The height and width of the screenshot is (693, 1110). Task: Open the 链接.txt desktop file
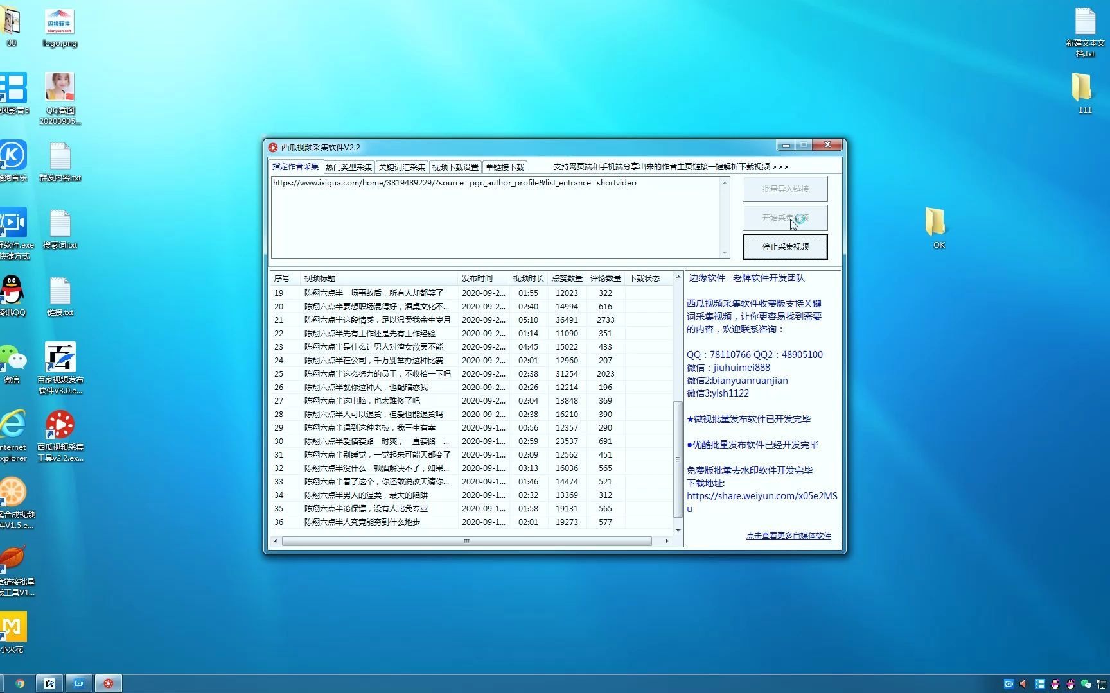pos(60,297)
